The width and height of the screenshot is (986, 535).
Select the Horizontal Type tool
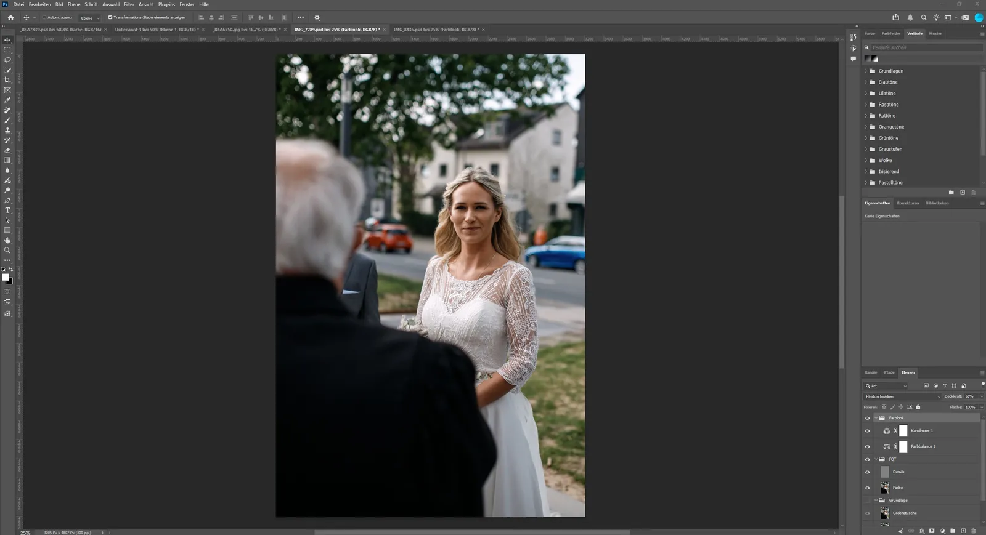(7, 211)
